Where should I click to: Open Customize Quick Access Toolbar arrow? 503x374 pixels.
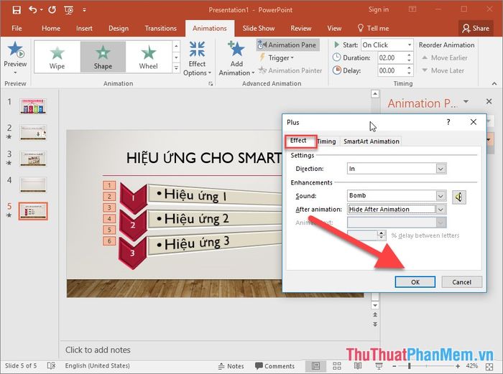tap(84, 10)
